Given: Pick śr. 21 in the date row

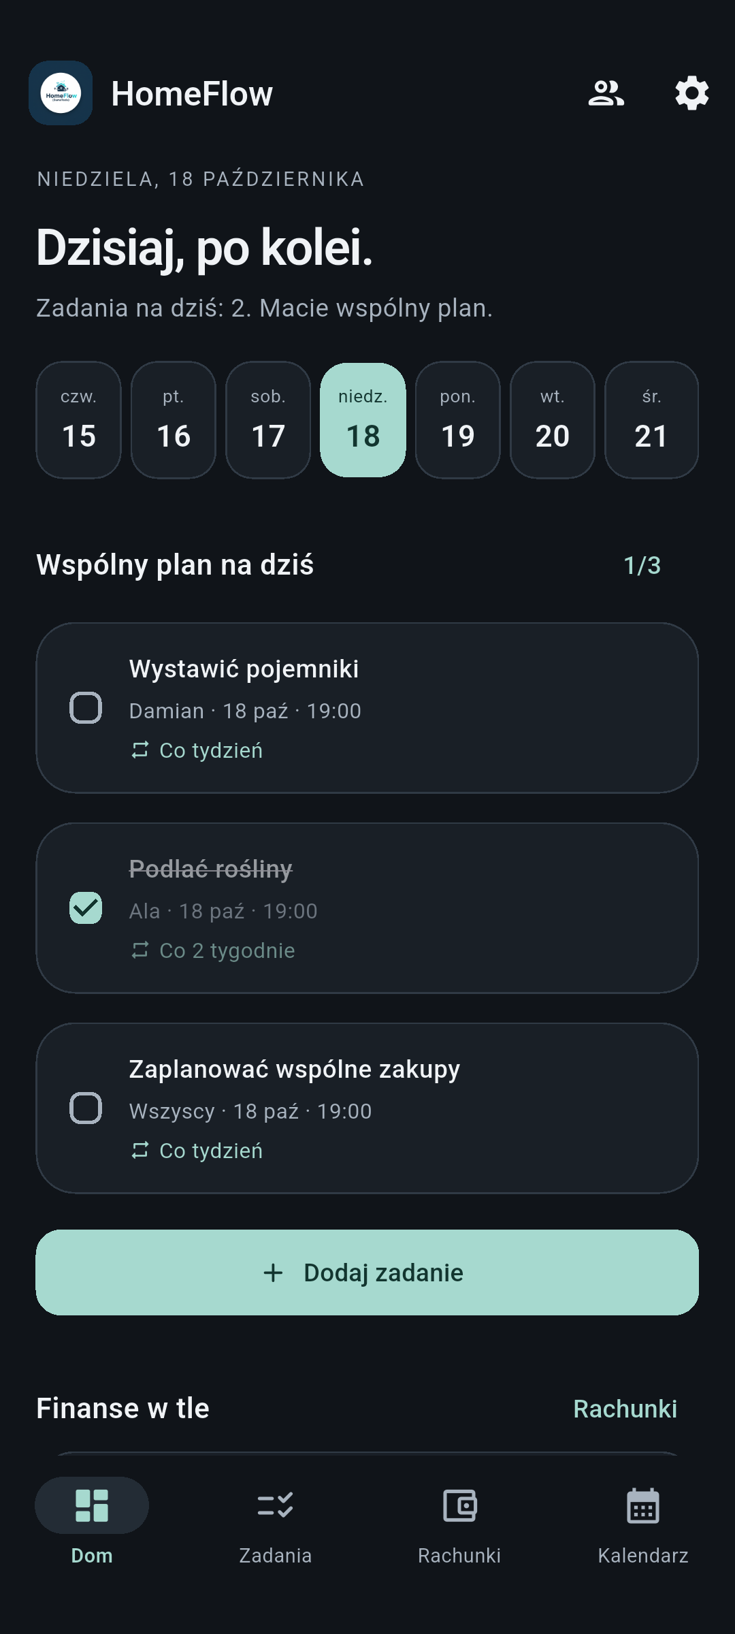Looking at the screenshot, I should [x=651, y=420].
